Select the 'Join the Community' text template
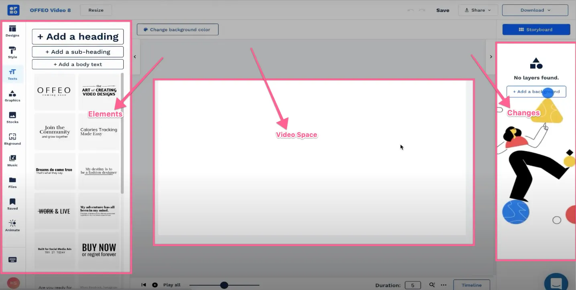This screenshot has width=576, height=290. tap(55, 131)
